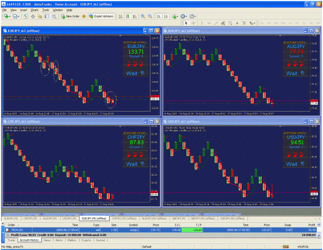
Task: Open the Indicators list icon
Action: (174, 16)
